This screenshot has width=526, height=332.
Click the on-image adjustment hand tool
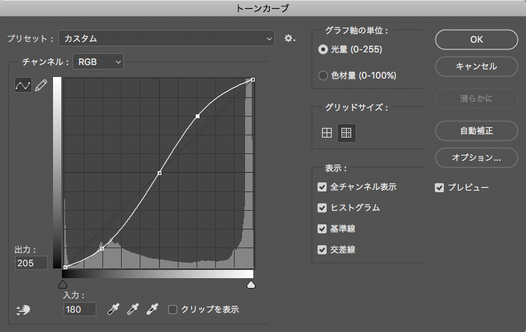click(23, 310)
